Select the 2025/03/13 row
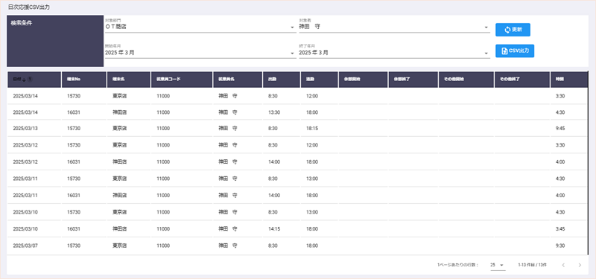The image size is (596, 279). (297, 128)
